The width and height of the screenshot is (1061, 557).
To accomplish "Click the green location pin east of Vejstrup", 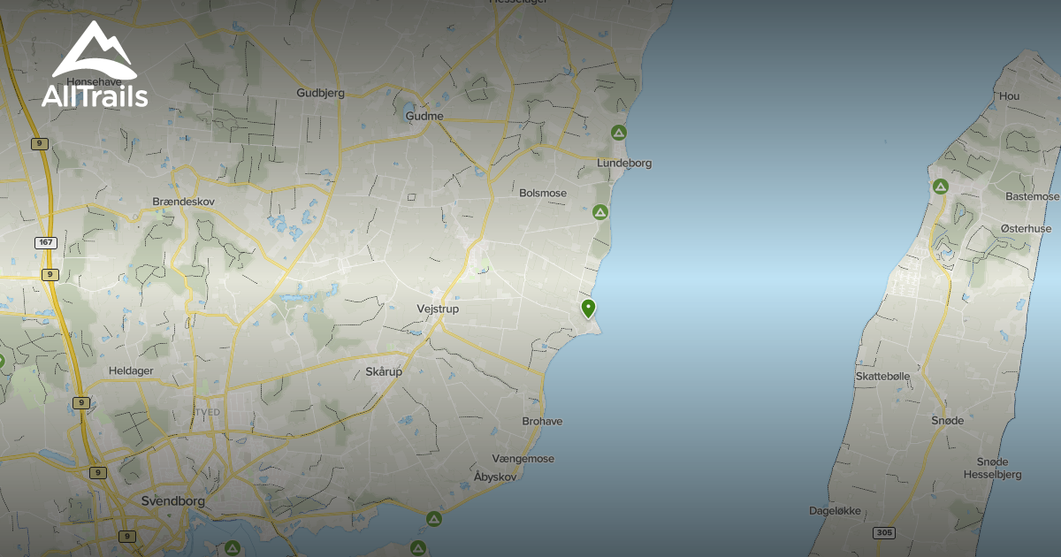I will (x=588, y=309).
